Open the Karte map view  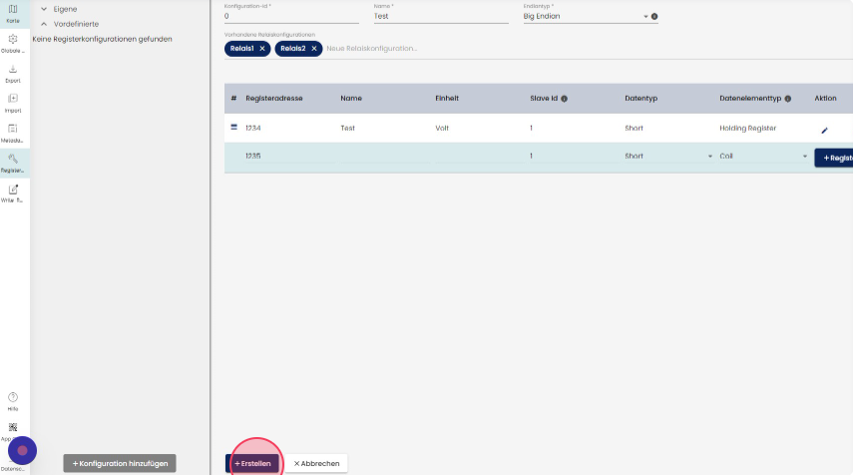(13, 12)
